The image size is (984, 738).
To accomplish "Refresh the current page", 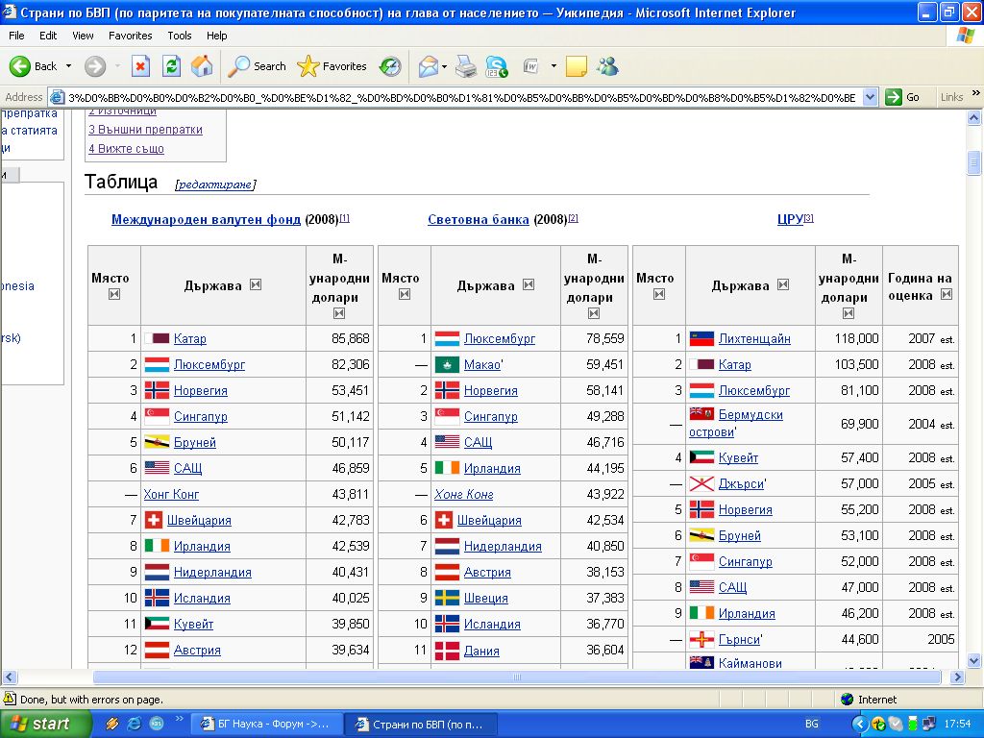I will coord(171,66).
